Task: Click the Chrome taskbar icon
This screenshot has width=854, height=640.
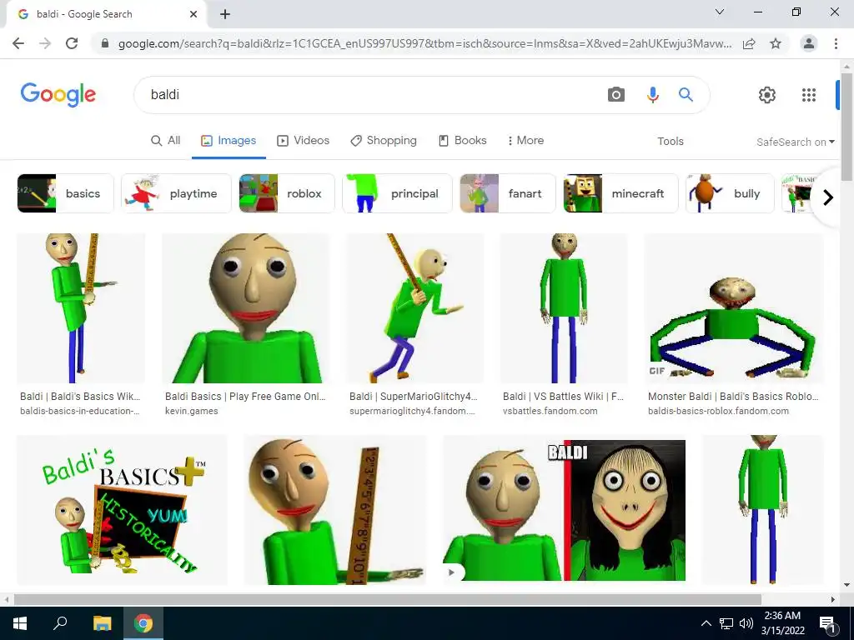Action: [x=143, y=623]
